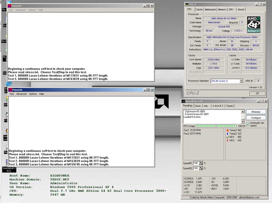The width and height of the screenshot is (272, 203).
Task: Click the Core Speed value 2700.6 MHz
Action: pos(214,60)
